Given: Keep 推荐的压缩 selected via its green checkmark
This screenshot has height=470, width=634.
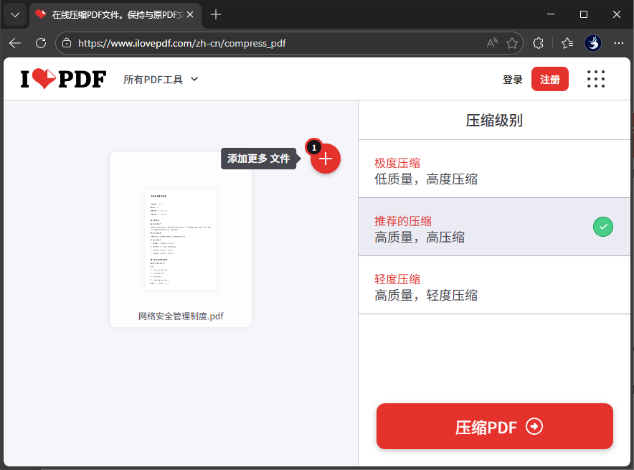Looking at the screenshot, I should coord(602,227).
